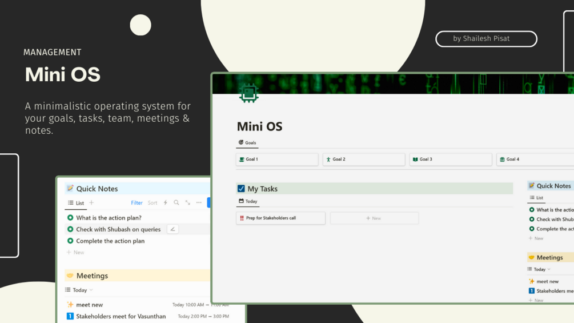Select List tab in main window Quick Notes
574x323 pixels.
[x=537, y=198]
